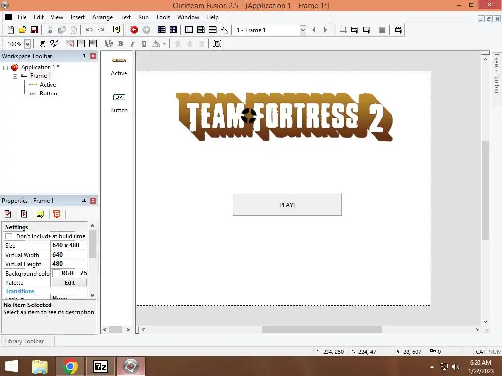The height and width of the screenshot is (376, 502).
Task: Click the Background color swatch
Action: [x=56, y=273]
